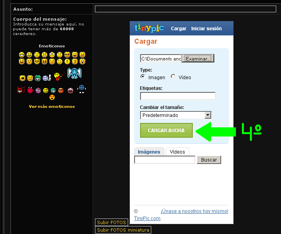Insert the guitar-playing smiley emoticon

[58, 76]
